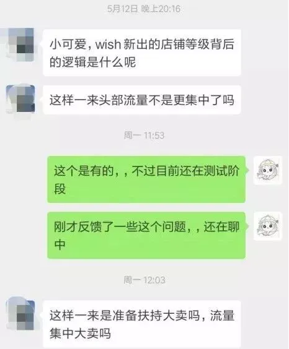Select the white bubble asking about wish店铺等级
Screen dimensions: 289x349
click(x=142, y=53)
